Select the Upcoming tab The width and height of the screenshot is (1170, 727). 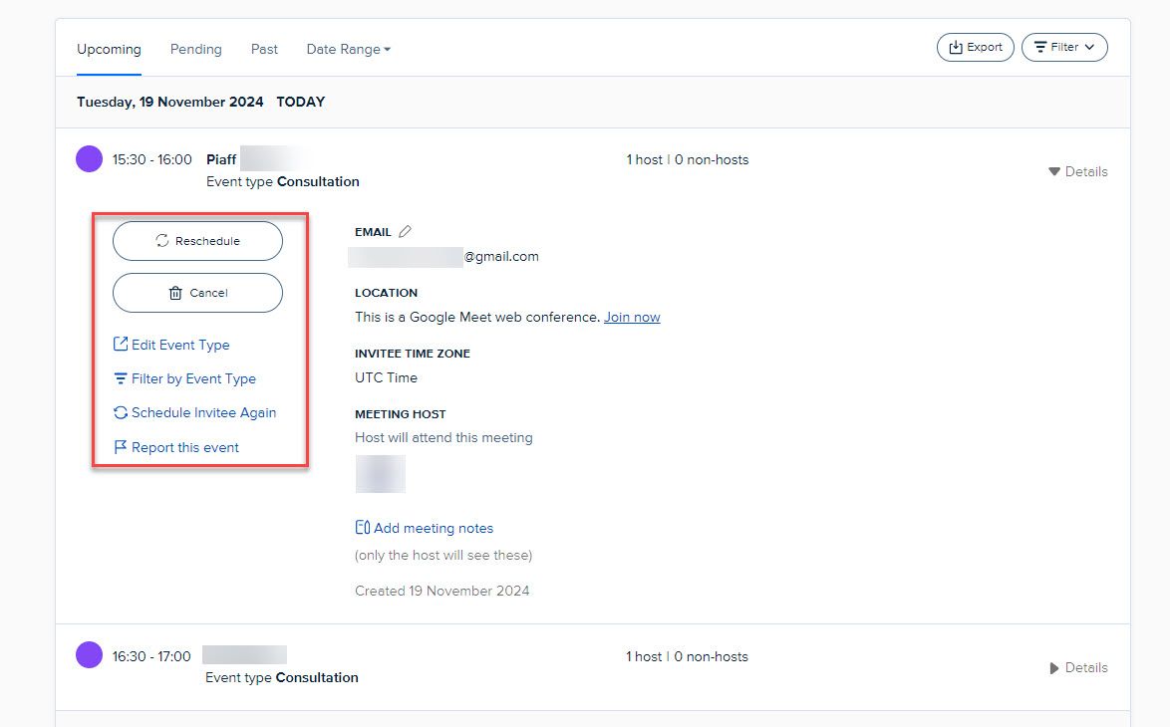click(109, 49)
